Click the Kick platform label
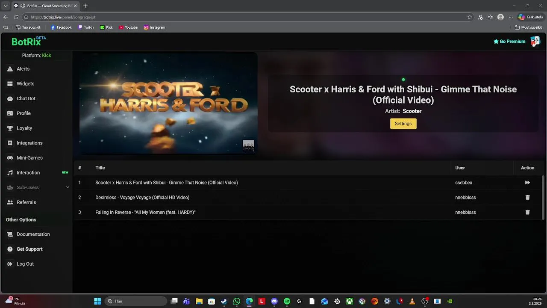 click(47, 56)
